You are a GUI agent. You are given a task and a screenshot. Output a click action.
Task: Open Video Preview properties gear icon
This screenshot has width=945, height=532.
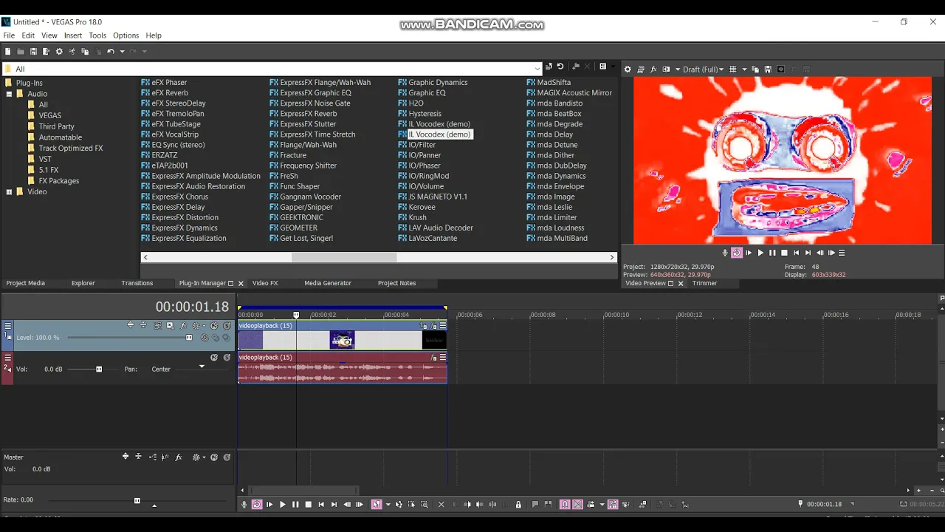pos(628,69)
